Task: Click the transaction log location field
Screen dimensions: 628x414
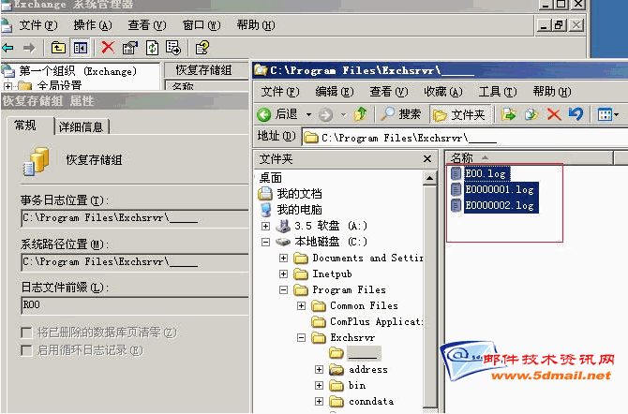Action: click(x=122, y=218)
